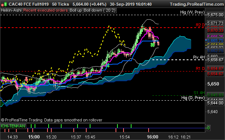Click the 15:37 time axis label
This screenshot has height=140, width=225.
(x=76, y=137)
